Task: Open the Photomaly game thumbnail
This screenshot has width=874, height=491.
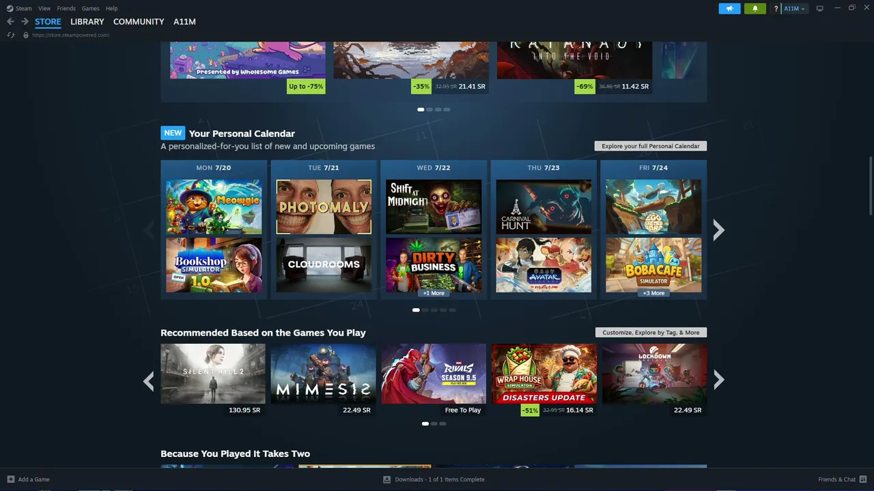Action: pyautogui.click(x=324, y=207)
